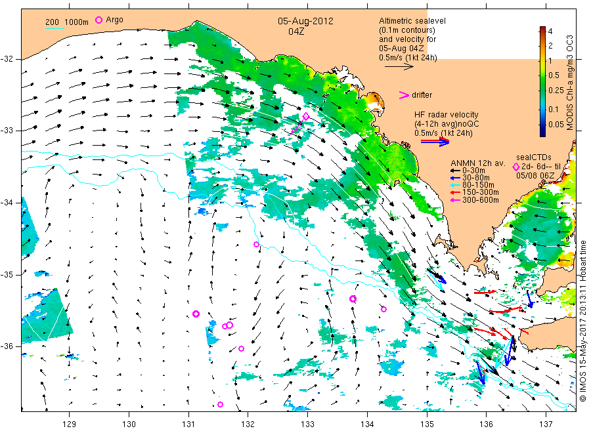Click the black arrow beside 0-30m
Screen dimensions: 591x433
click(x=455, y=171)
